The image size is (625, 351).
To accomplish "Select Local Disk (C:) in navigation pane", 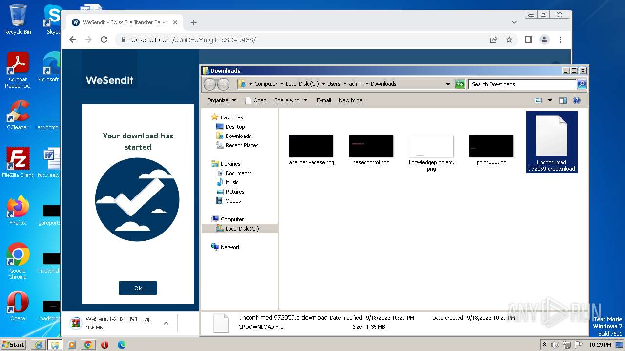I will pyautogui.click(x=242, y=229).
